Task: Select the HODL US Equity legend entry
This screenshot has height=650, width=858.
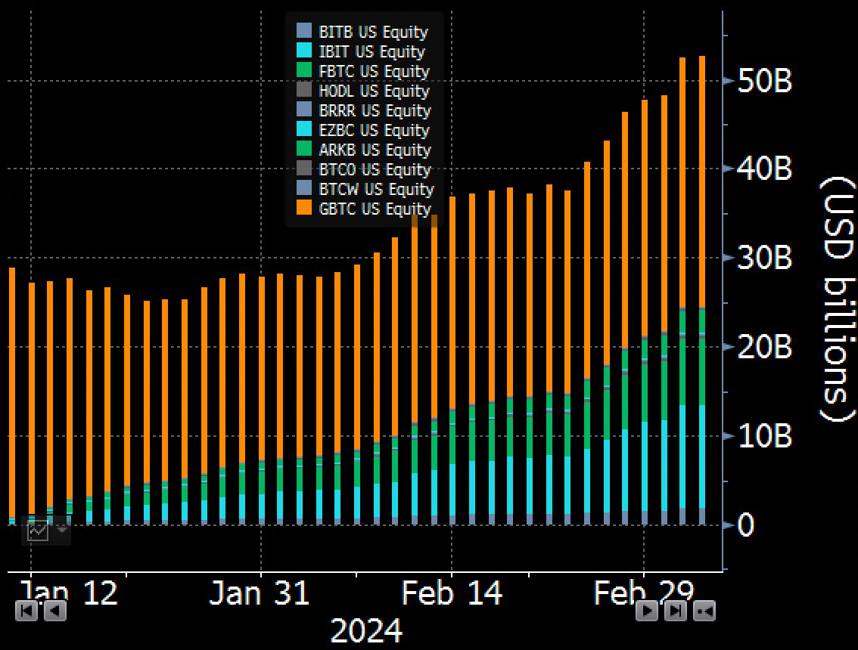Action: [375, 91]
